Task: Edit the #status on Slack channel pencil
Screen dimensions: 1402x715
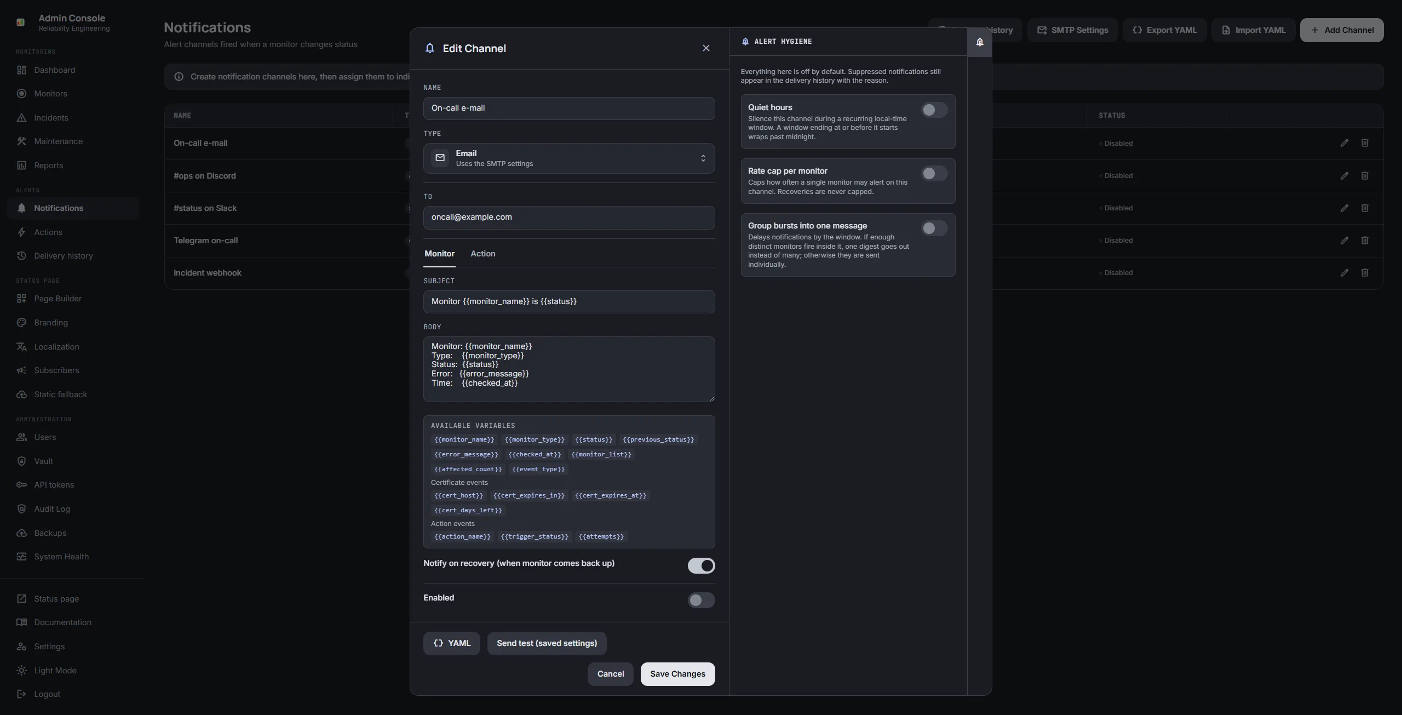Action: click(x=1344, y=208)
